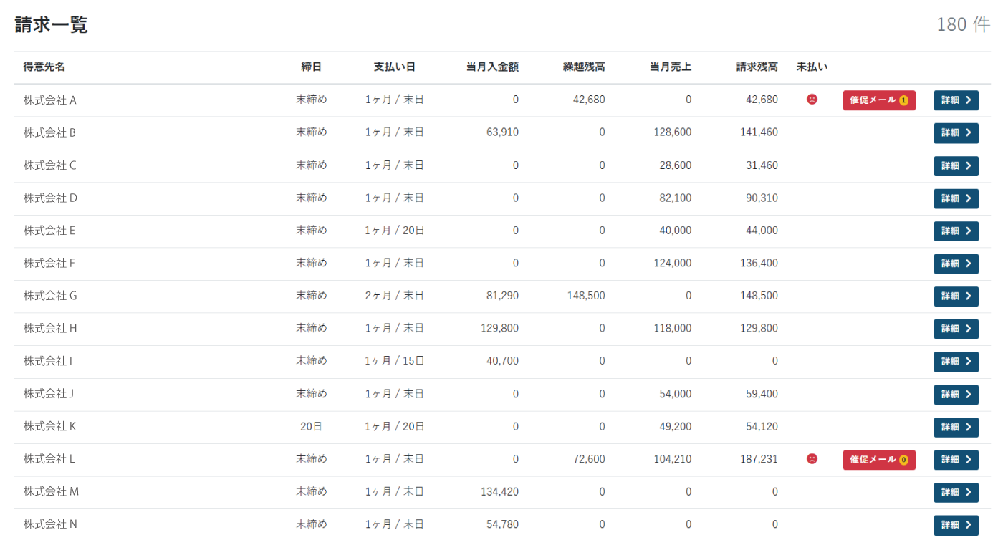This screenshot has width=1003, height=540.
Task: Click the 72,600 carryover balance for 株式会社 L
Action: (x=588, y=459)
